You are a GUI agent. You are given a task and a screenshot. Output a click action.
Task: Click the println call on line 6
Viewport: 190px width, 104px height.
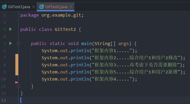[x=80, y=51]
